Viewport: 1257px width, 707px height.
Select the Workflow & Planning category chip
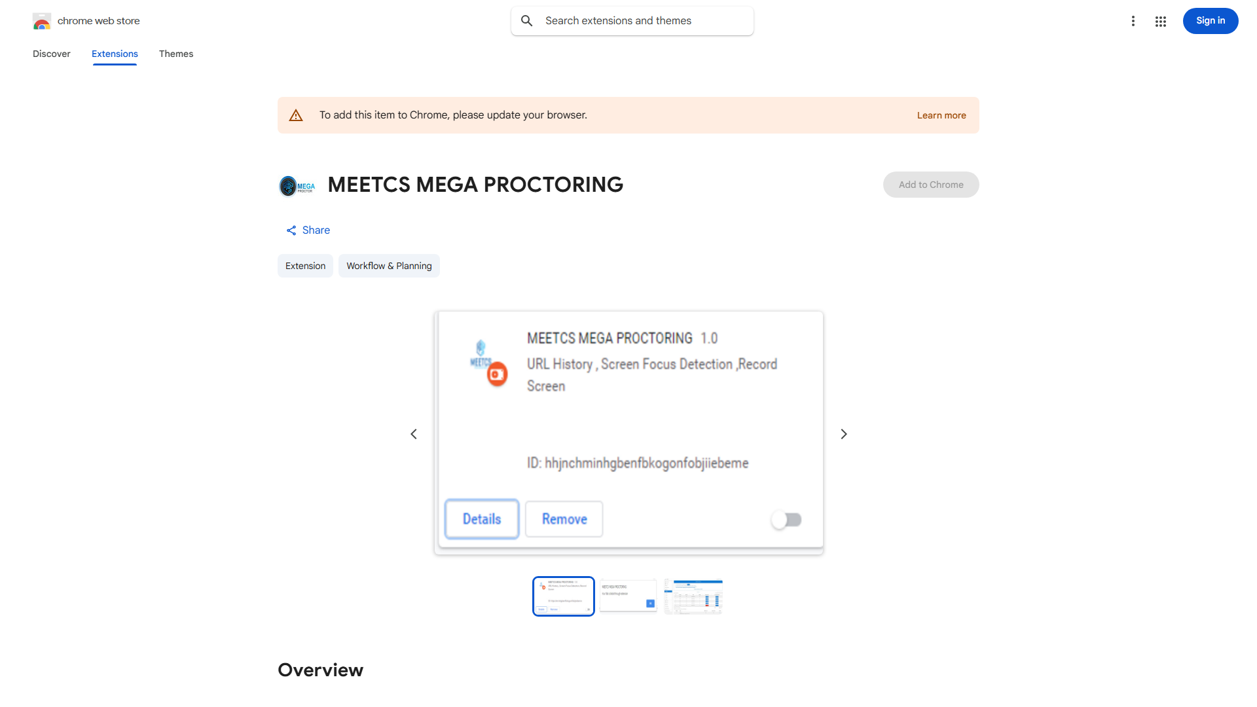pos(389,266)
